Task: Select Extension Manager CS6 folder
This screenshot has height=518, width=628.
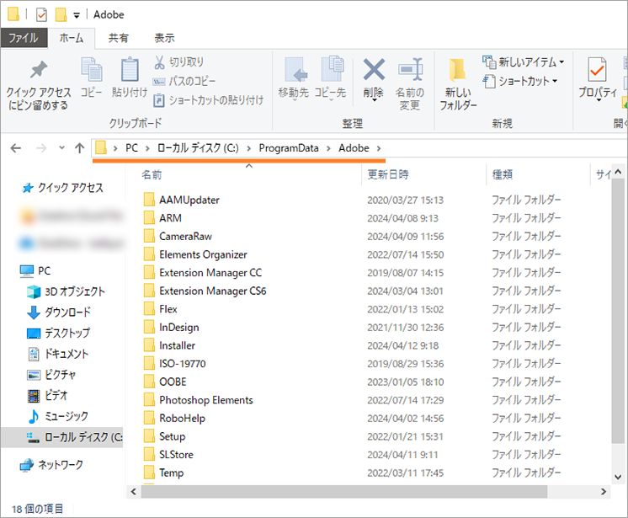Action: pyautogui.click(x=205, y=291)
